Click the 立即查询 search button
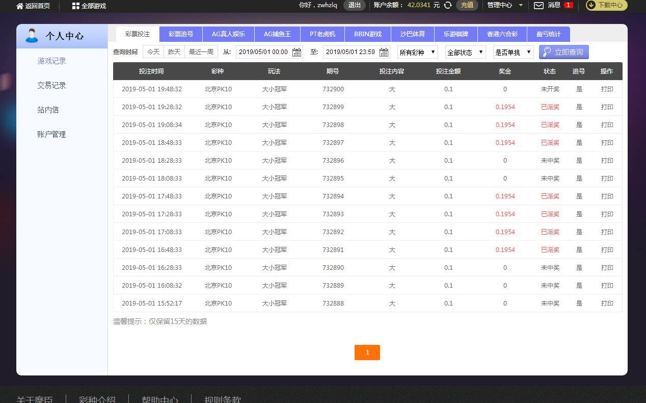 pyautogui.click(x=563, y=52)
